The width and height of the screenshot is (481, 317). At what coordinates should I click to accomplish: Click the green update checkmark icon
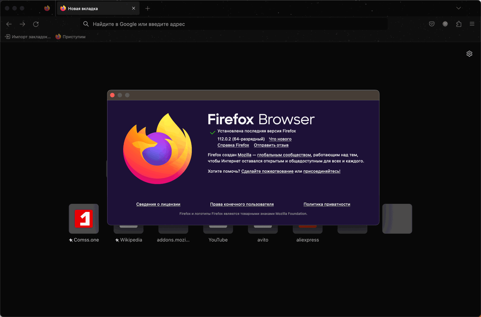[212, 132]
